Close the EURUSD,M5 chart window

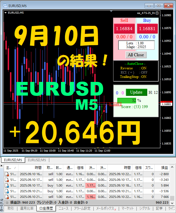coord(168,6)
